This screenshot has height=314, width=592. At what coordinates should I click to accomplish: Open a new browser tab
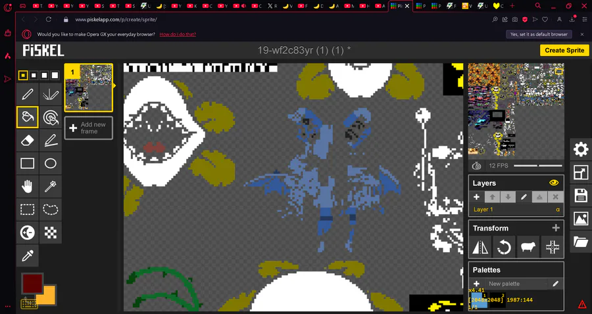(x=512, y=6)
